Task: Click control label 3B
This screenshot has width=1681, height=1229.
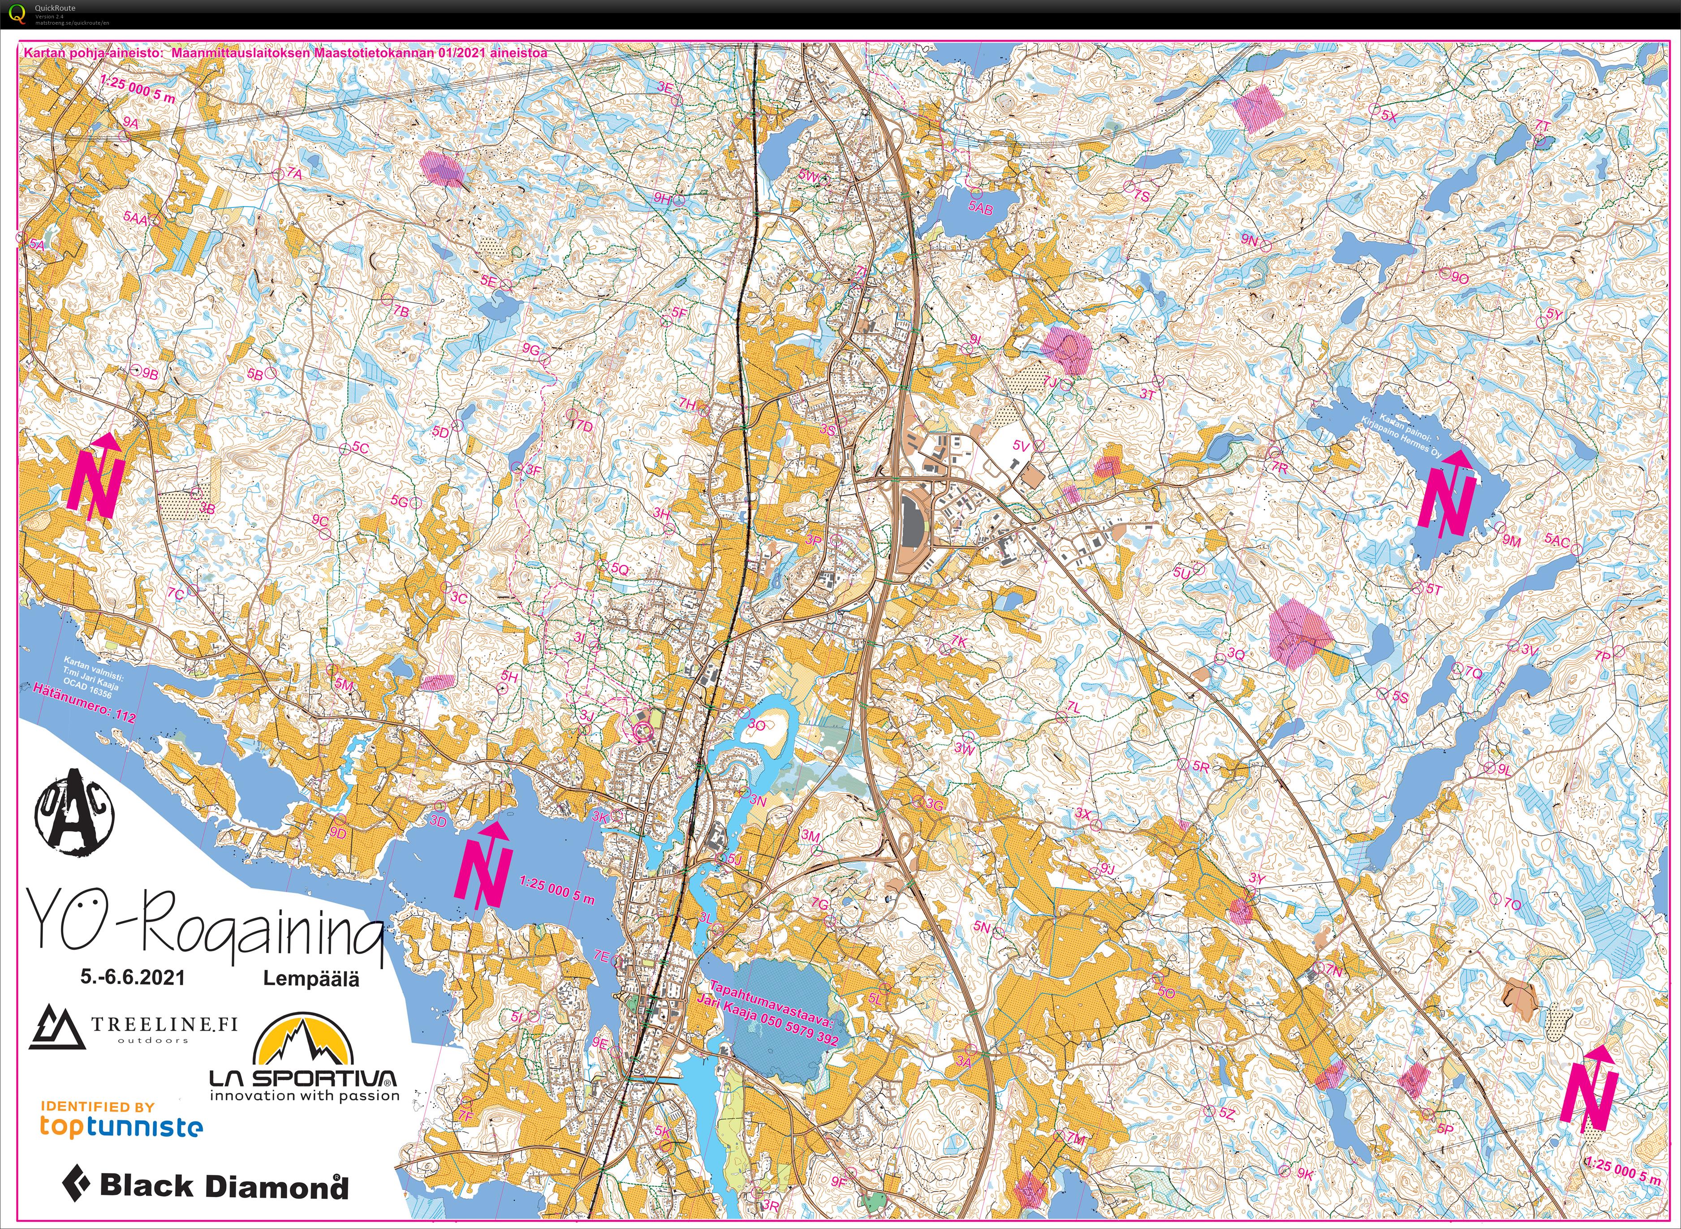Action: click(x=207, y=509)
